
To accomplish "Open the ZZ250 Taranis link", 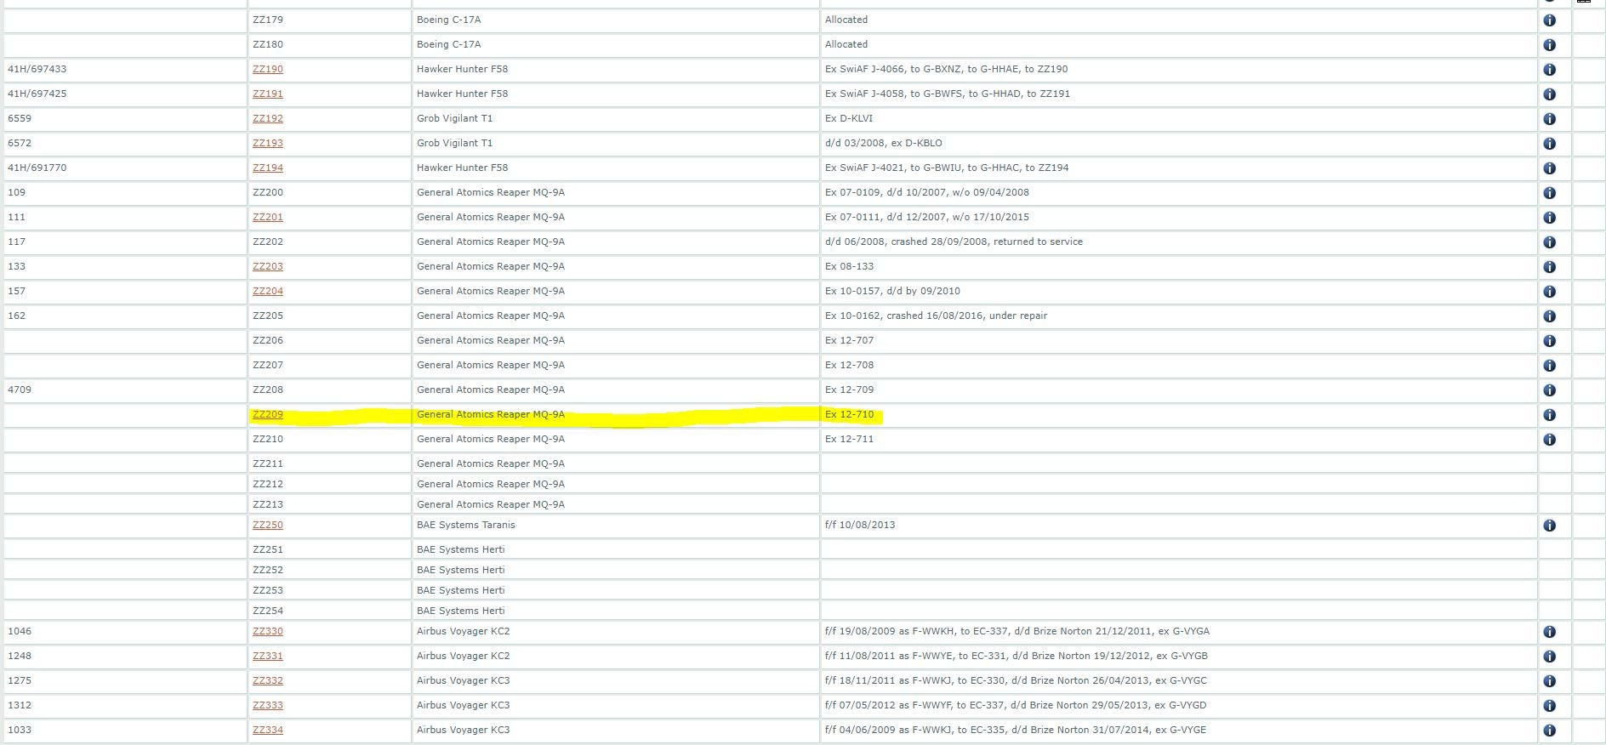I will (268, 525).
